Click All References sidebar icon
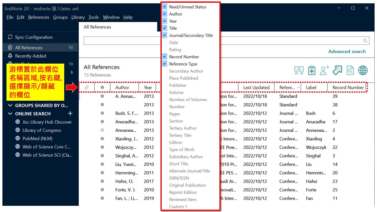 (x=10, y=47)
